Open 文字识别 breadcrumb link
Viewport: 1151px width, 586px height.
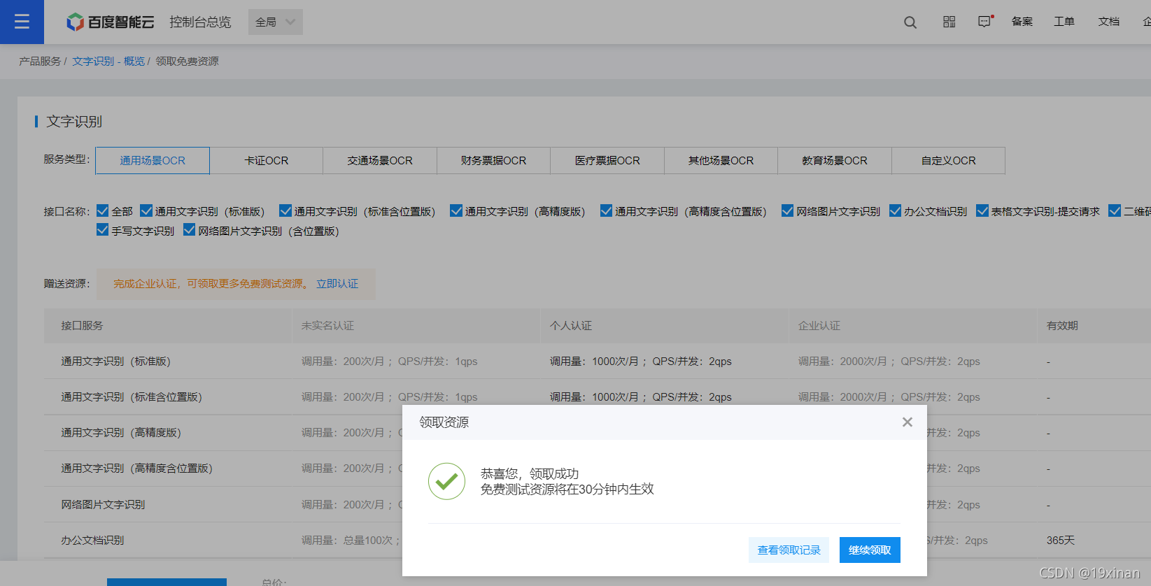[92, 62]
